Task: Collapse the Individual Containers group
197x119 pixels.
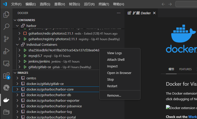Action: pyautogui.click(x=17, y=44)
